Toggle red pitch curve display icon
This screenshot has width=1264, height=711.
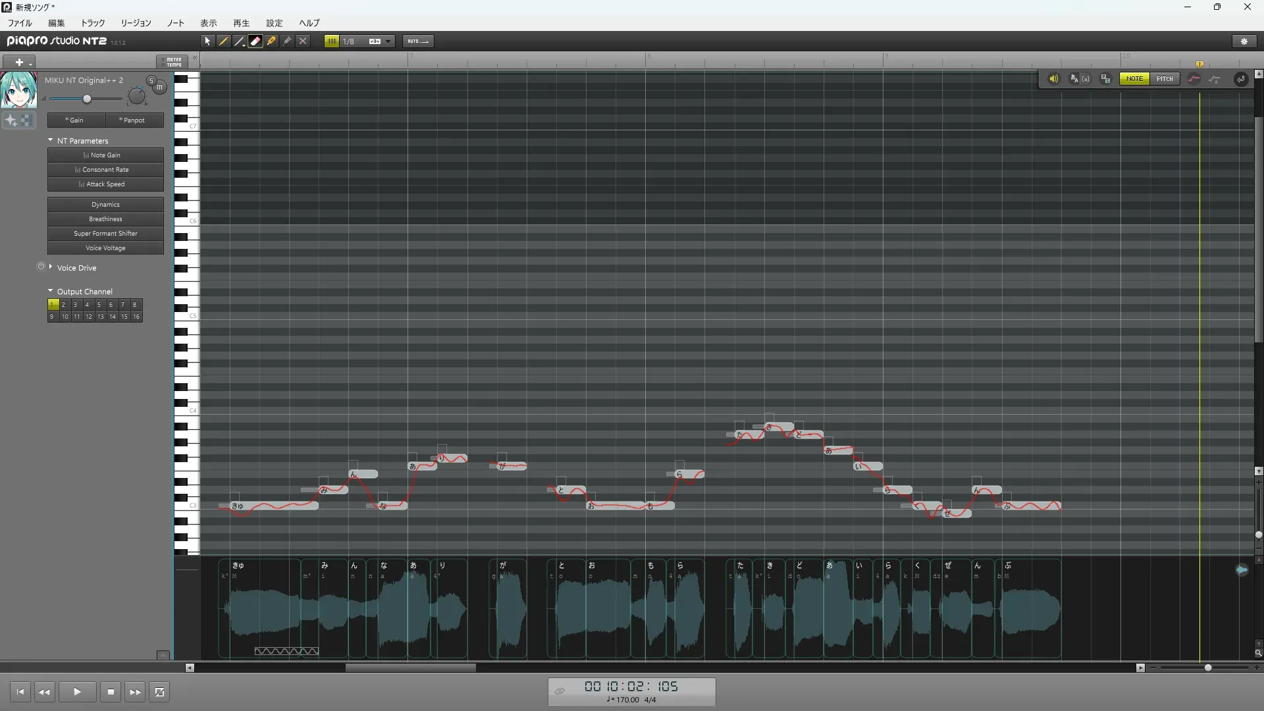1194,79
